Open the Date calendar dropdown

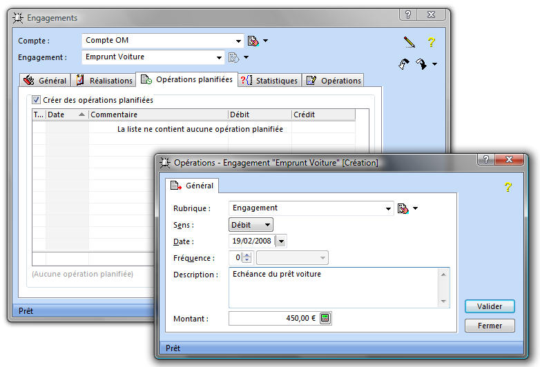(x=281, y=241)
